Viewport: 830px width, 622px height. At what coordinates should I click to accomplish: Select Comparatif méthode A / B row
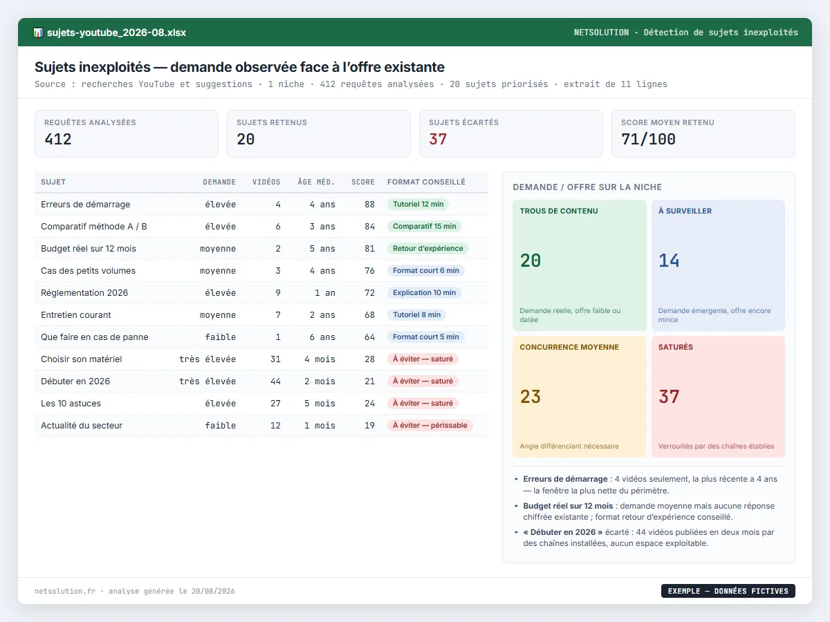[x=261, y=227]
